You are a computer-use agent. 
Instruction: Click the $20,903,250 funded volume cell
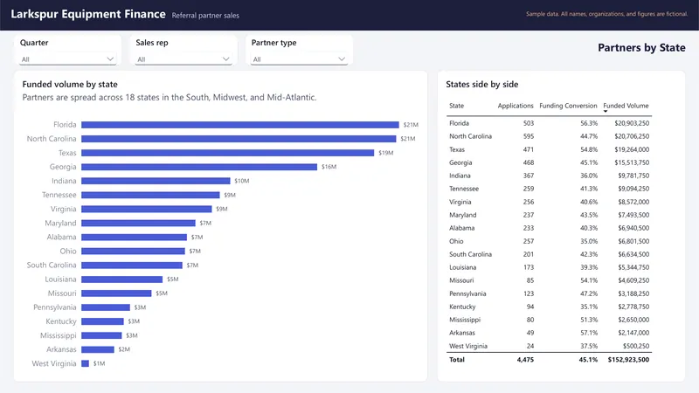click(632, 123)
